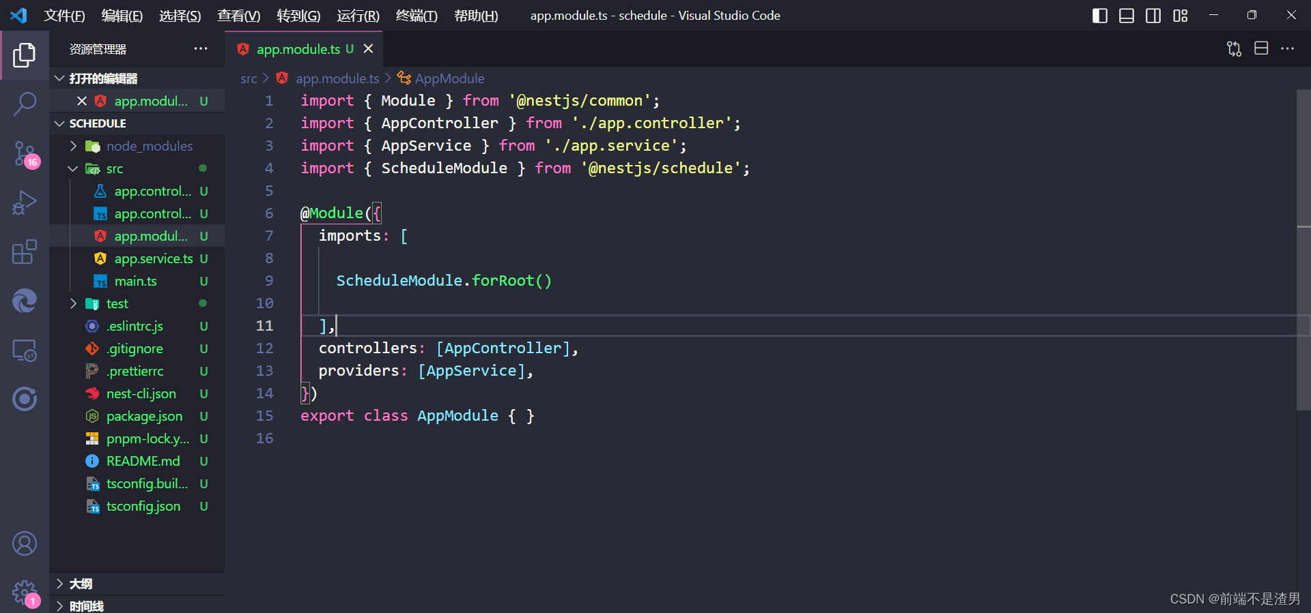Click the editor vertical scrollbar
Screen dimensions: 1311x613
pyautogui.click(x=1303, y=250)
